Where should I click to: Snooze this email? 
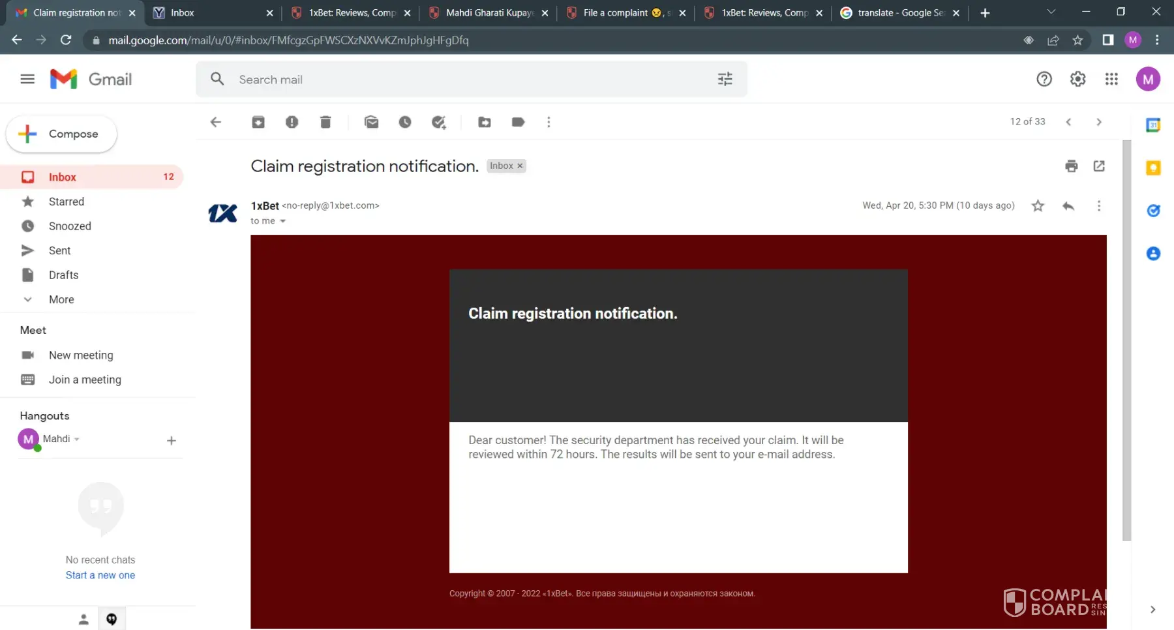(405, 122)
